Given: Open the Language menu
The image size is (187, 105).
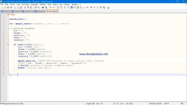Looking at the screenshot, I should (34, 4).
